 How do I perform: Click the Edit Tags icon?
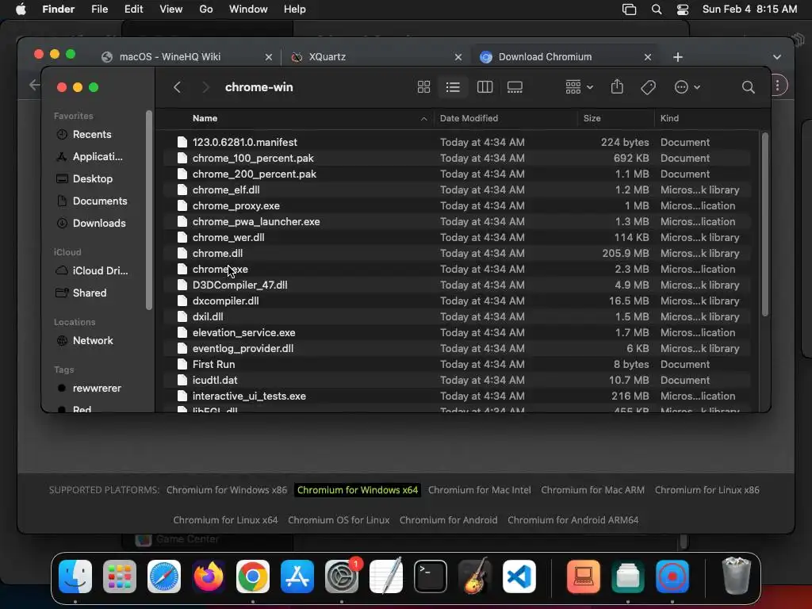pyautogui.click(x=648, y=87)
